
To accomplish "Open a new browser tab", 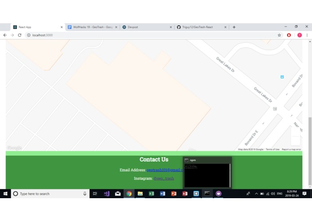I will [x=234, y=27].
